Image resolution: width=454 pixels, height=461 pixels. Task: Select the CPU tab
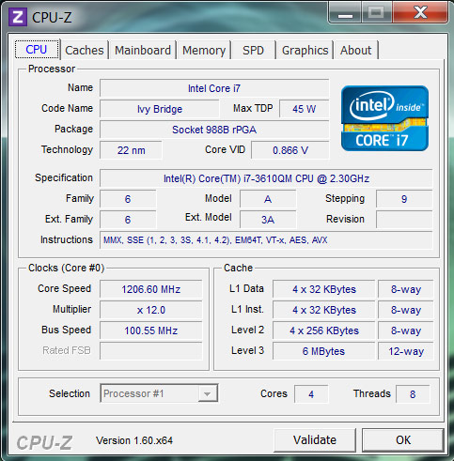(x=37, y=50)
